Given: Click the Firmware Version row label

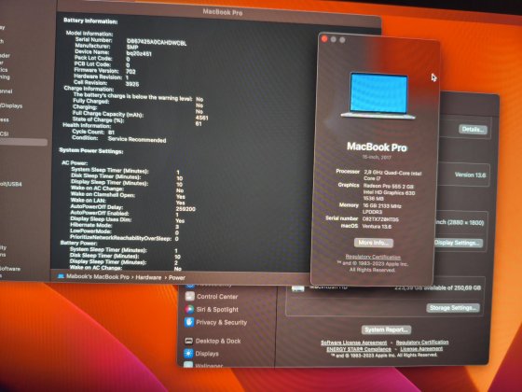Looking at the screenshot, I should pyautogui.click(x=96, y=71).
